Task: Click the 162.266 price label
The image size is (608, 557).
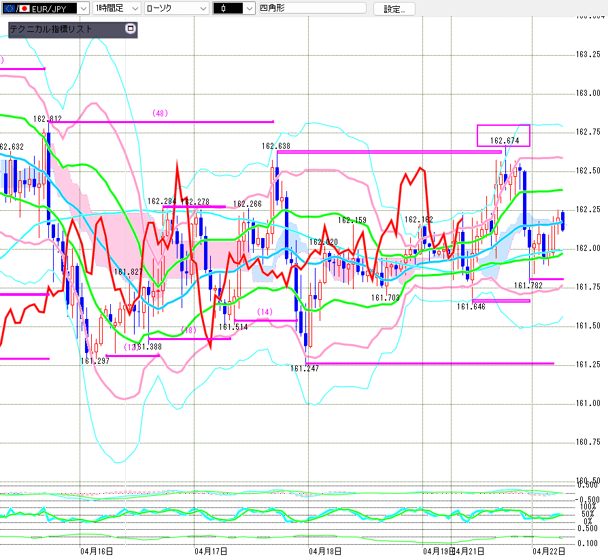Action: (x=248, y=204)
